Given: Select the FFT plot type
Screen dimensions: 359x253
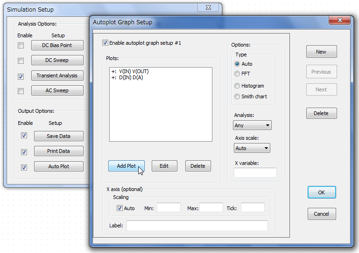Looking at the screenshot, I should pyautogui.click(x=237, y=74).
